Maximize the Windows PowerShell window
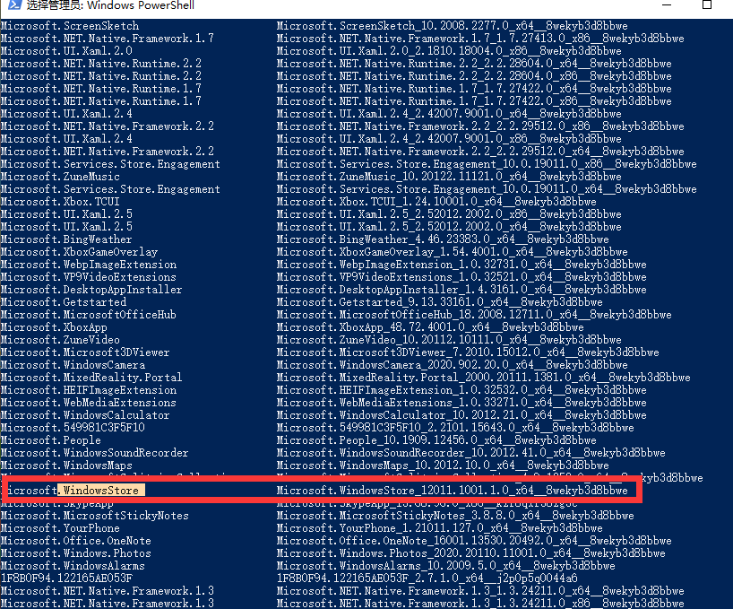This screenshot has height=609, width=733. (707, 4)
